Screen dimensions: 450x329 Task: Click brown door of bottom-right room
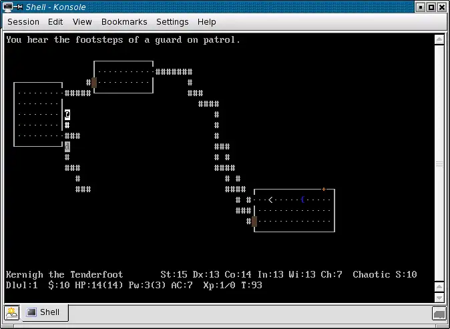[254, 221]
